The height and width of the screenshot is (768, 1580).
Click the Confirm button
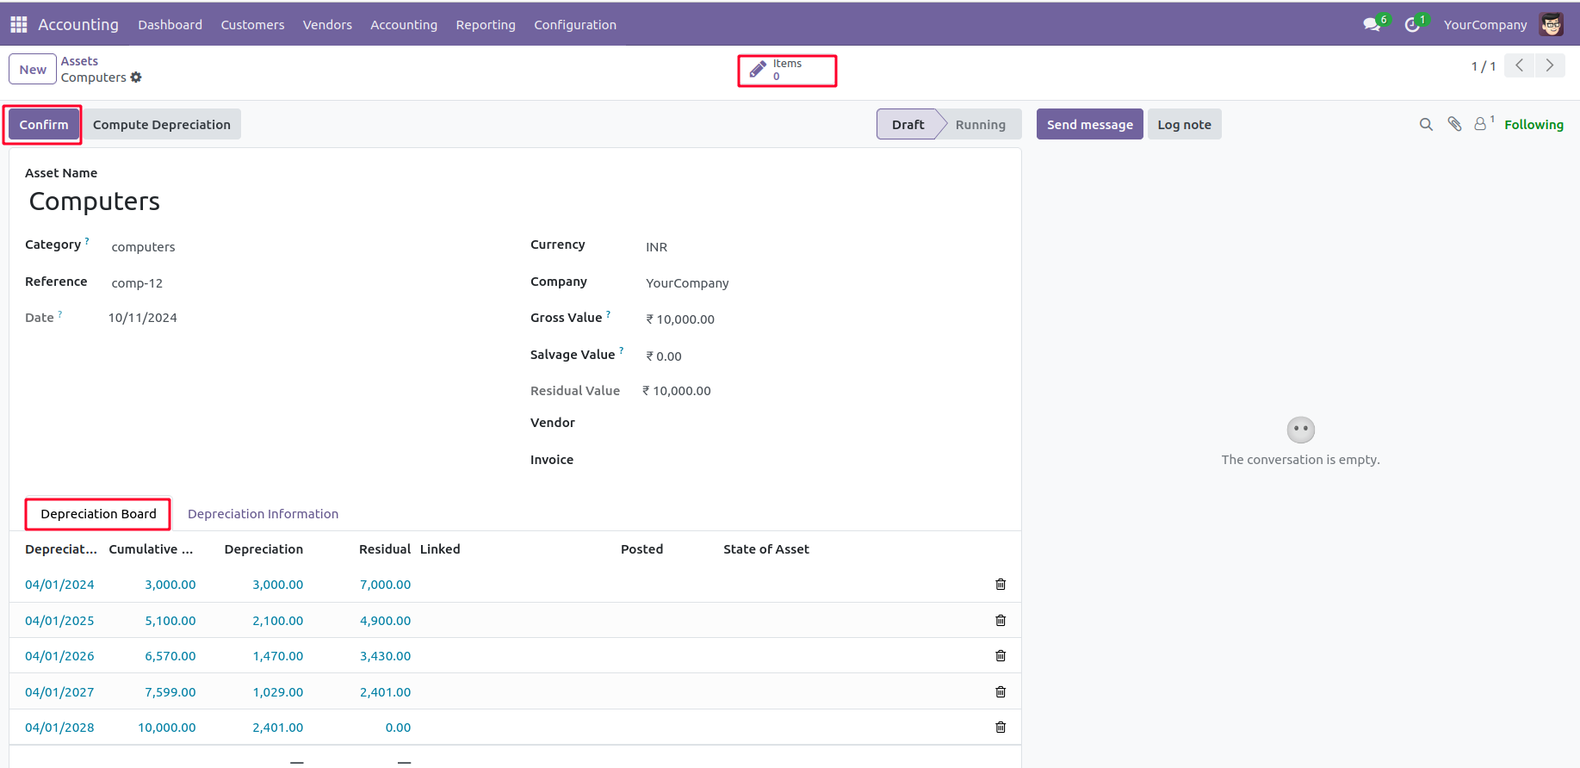(44, 125)
